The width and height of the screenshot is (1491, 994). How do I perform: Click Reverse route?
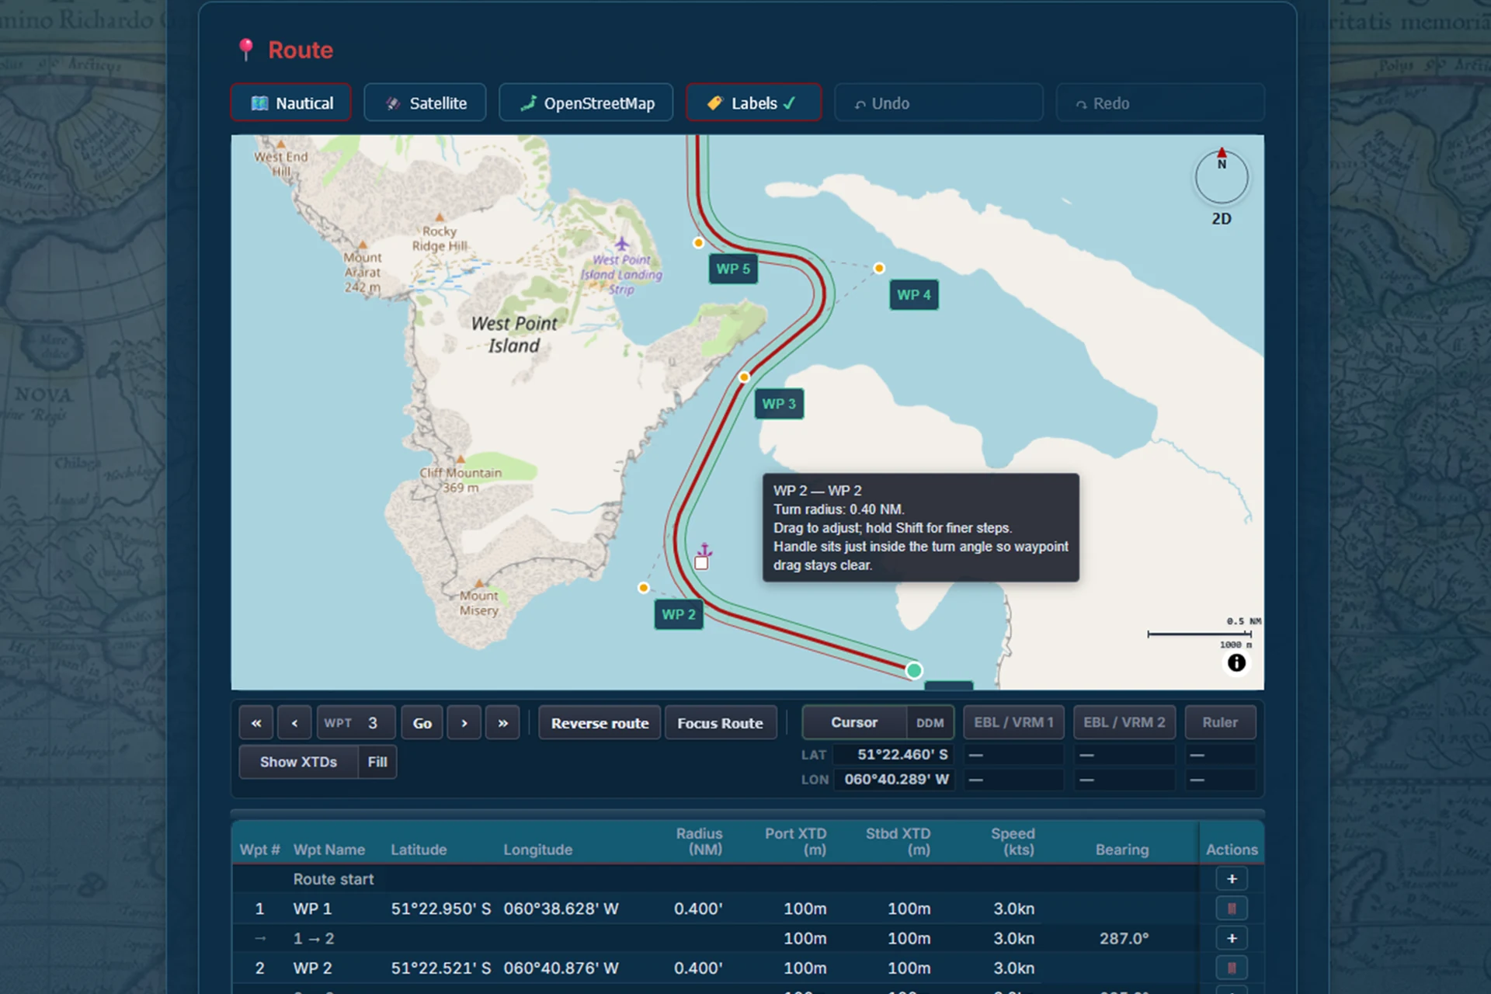(x=600, y=723)
